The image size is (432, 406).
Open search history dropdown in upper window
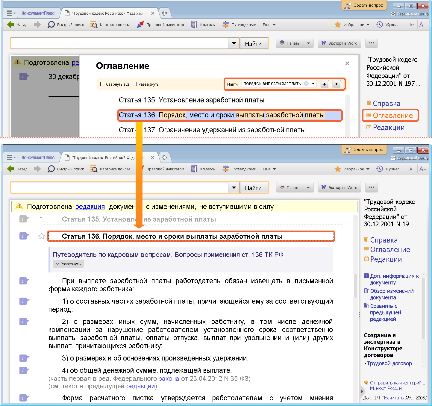point(234,43)
